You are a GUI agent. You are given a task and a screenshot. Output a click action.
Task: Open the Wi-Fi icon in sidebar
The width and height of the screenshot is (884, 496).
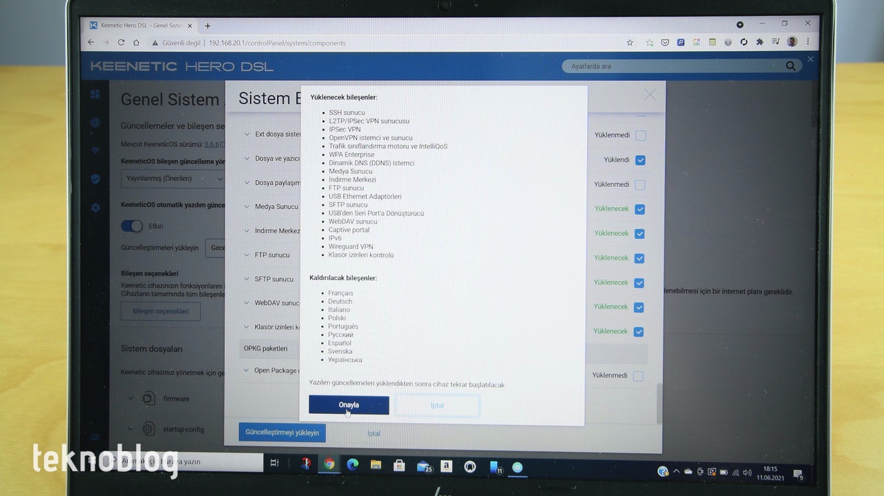coord(95,150)
